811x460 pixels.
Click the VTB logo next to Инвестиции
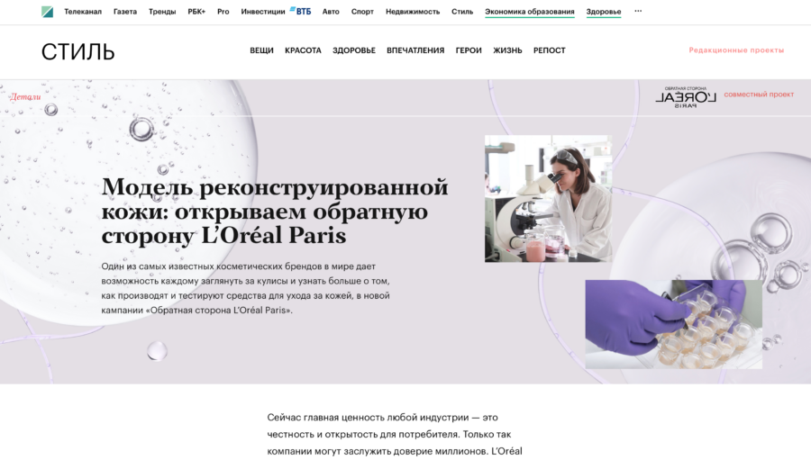[300, 11]
